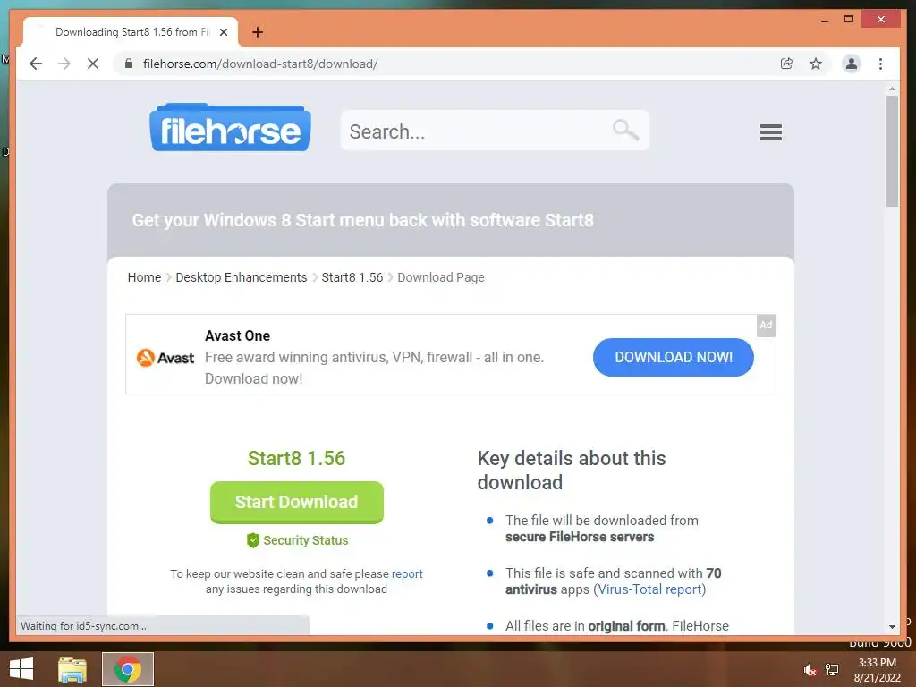Click the forward navigation arrow
The width and height of the screenshot is (916, 687).
[64, 64]
